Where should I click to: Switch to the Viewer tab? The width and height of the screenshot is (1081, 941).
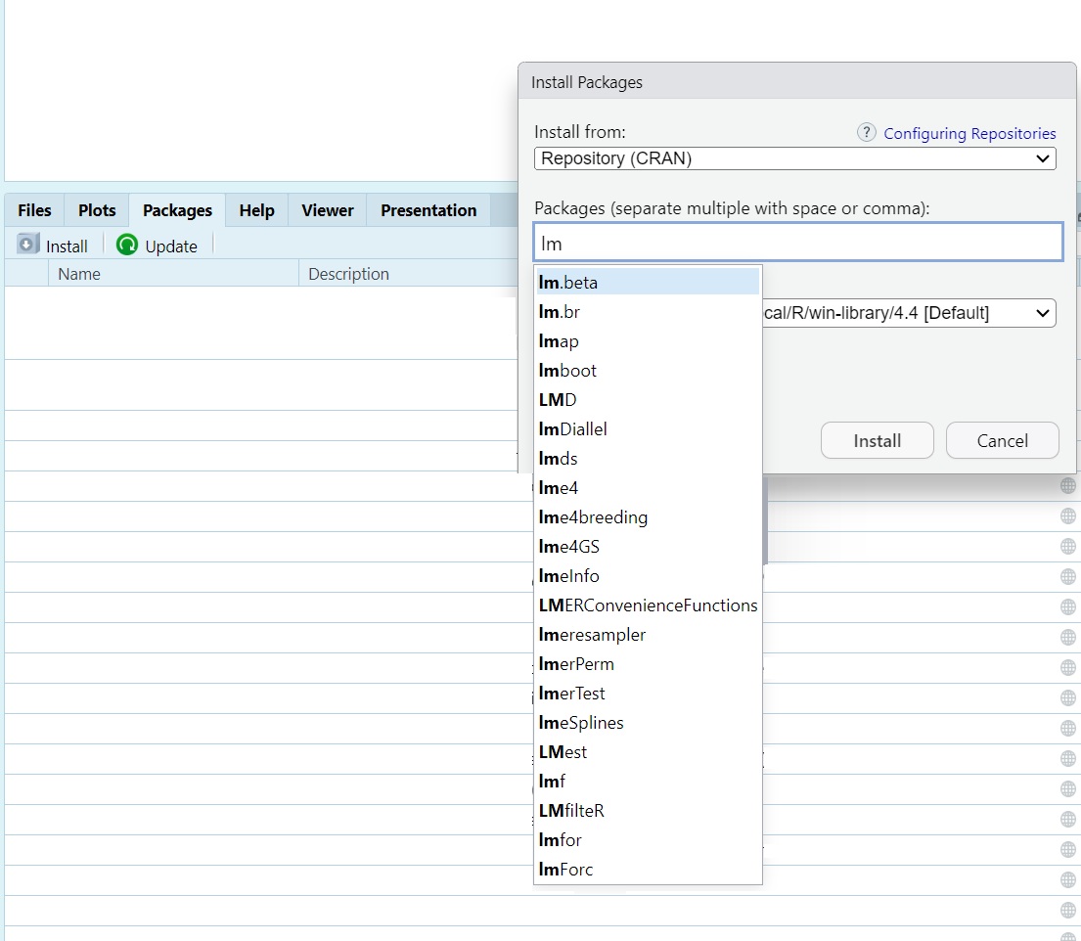(x=327, y=210)
